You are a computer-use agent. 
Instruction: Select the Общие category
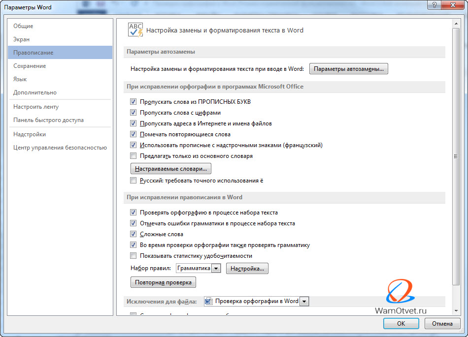(x=60, y=26)
